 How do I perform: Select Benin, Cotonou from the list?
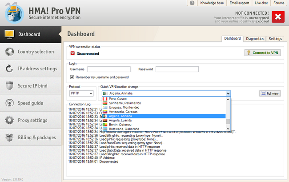tap(164, 125)
